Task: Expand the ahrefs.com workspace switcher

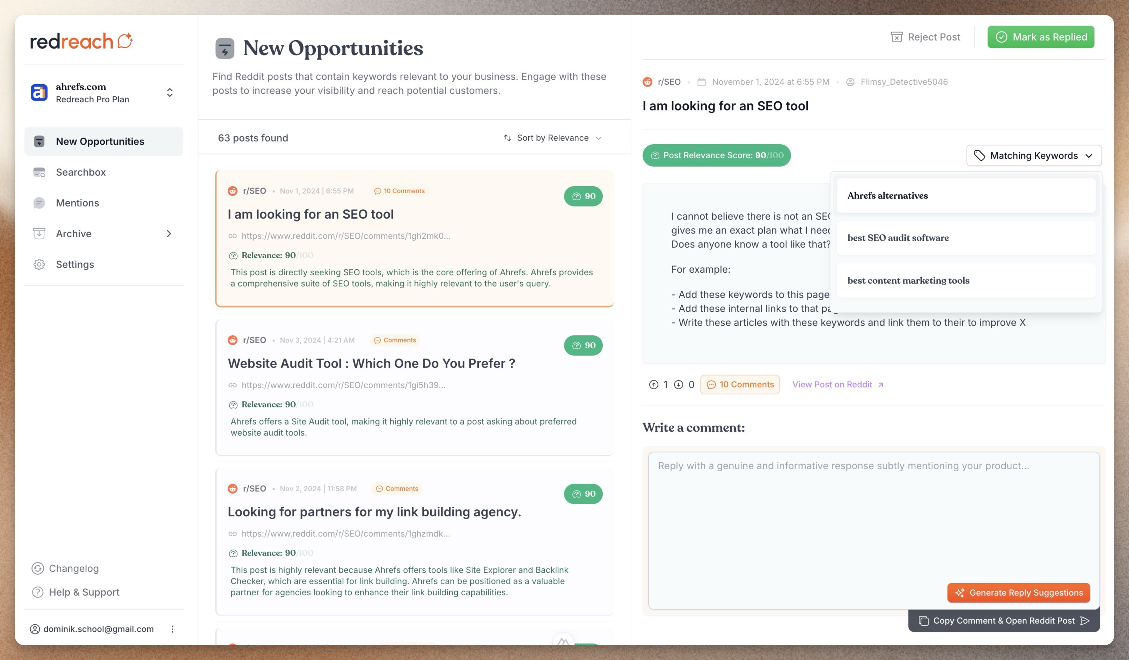Action: pyautogui.click(x=170, y=92)
